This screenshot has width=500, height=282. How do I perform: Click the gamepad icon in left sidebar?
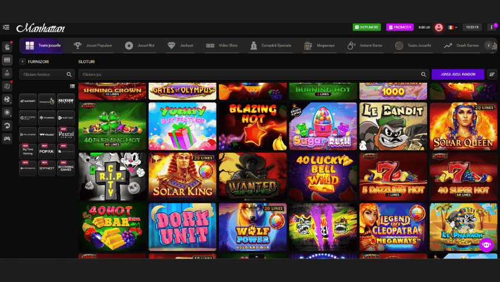click(x=7, y=139)
